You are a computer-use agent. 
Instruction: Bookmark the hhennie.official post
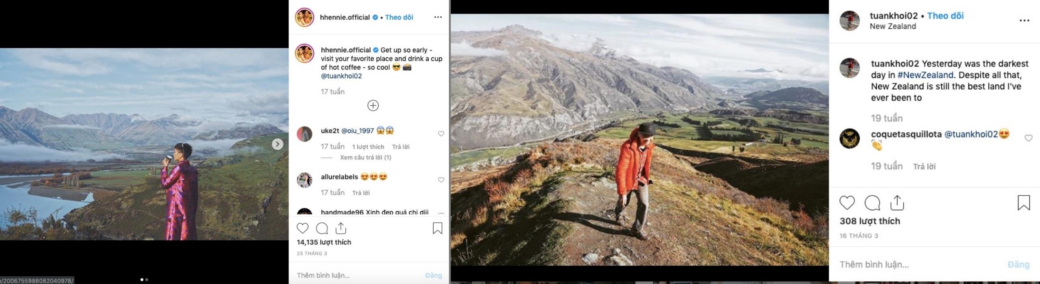click(x=437, y=228)
